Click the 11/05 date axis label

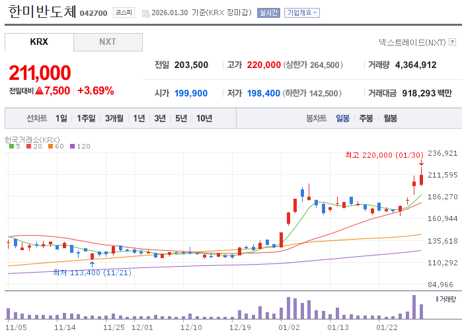click(17, 327)
